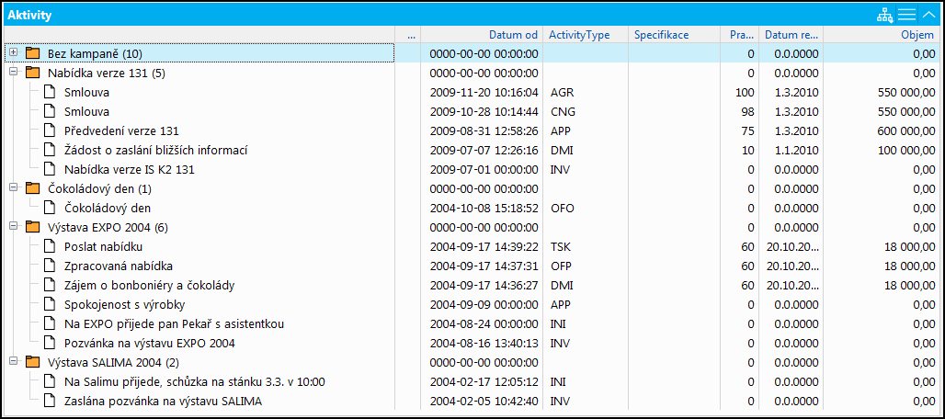This screenshot has width=945, height=419.
Task: Sort by the Objem column header
Action: (x=882, y=35)
